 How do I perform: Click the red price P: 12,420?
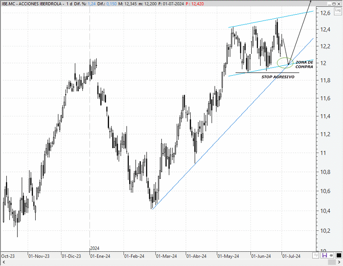[195, 4]
